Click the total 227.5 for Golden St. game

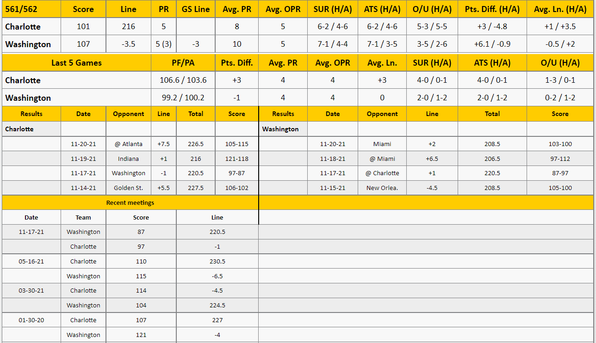196,188
